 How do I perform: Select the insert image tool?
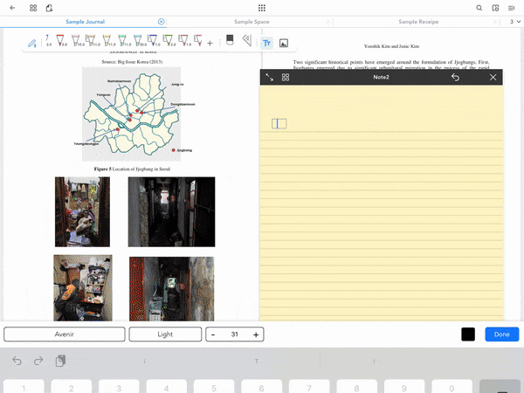284,43
